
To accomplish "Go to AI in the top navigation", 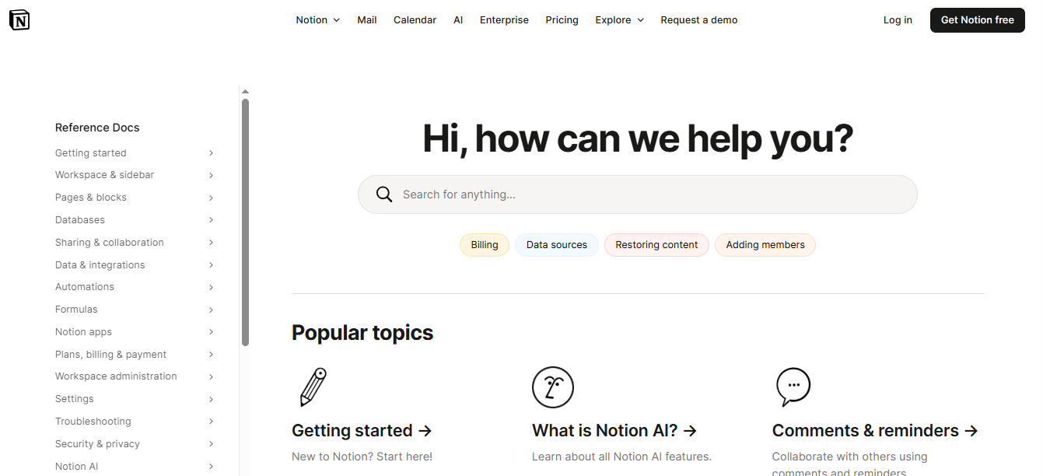I will [x=458, y=20].
